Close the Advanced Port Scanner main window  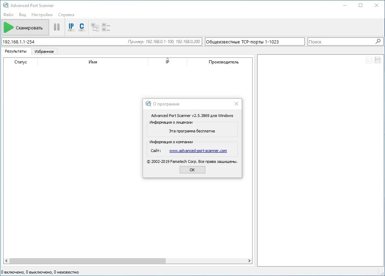point(376,5)
